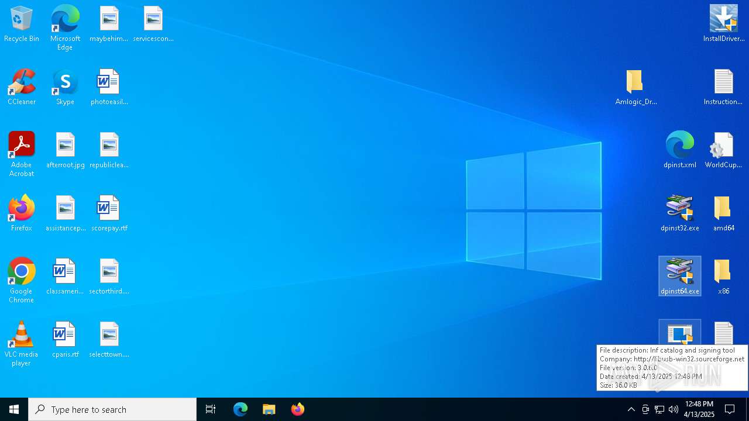749x421 pixels.
Task: Open the Firefox desktop shortcut
Action: tap(22, 214)
